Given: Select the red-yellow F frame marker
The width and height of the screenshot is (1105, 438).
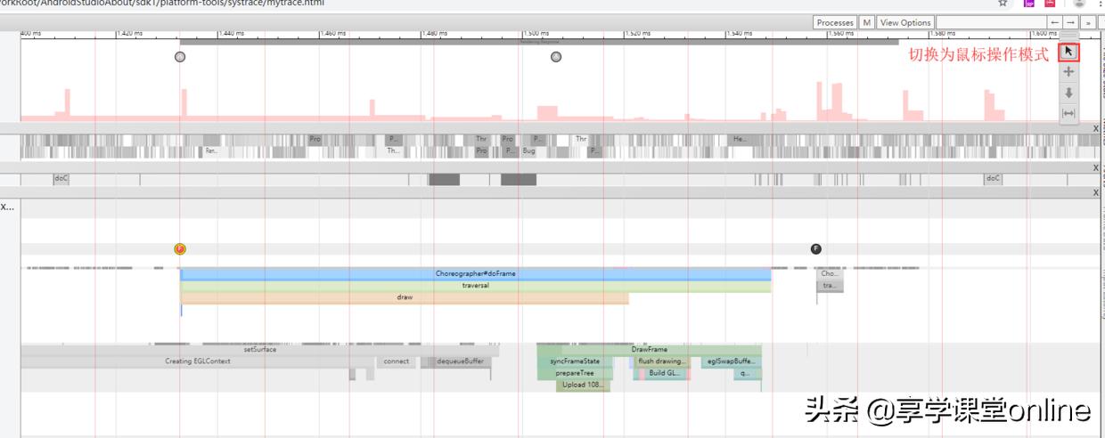Looking at the screenshot, I should (180, 248).
